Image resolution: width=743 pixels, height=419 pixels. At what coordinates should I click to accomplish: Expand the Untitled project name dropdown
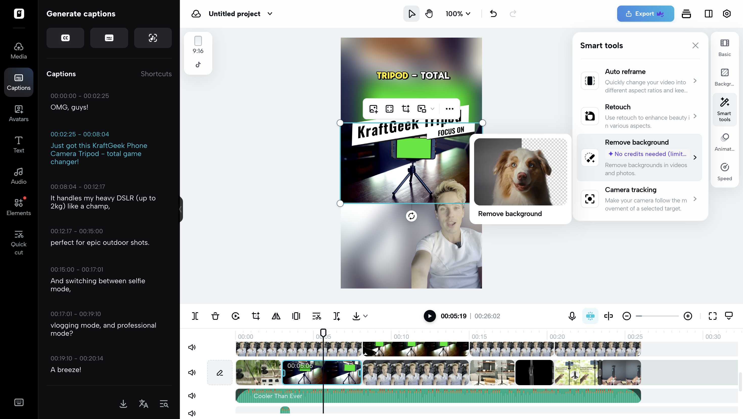[x=270, y=14]
